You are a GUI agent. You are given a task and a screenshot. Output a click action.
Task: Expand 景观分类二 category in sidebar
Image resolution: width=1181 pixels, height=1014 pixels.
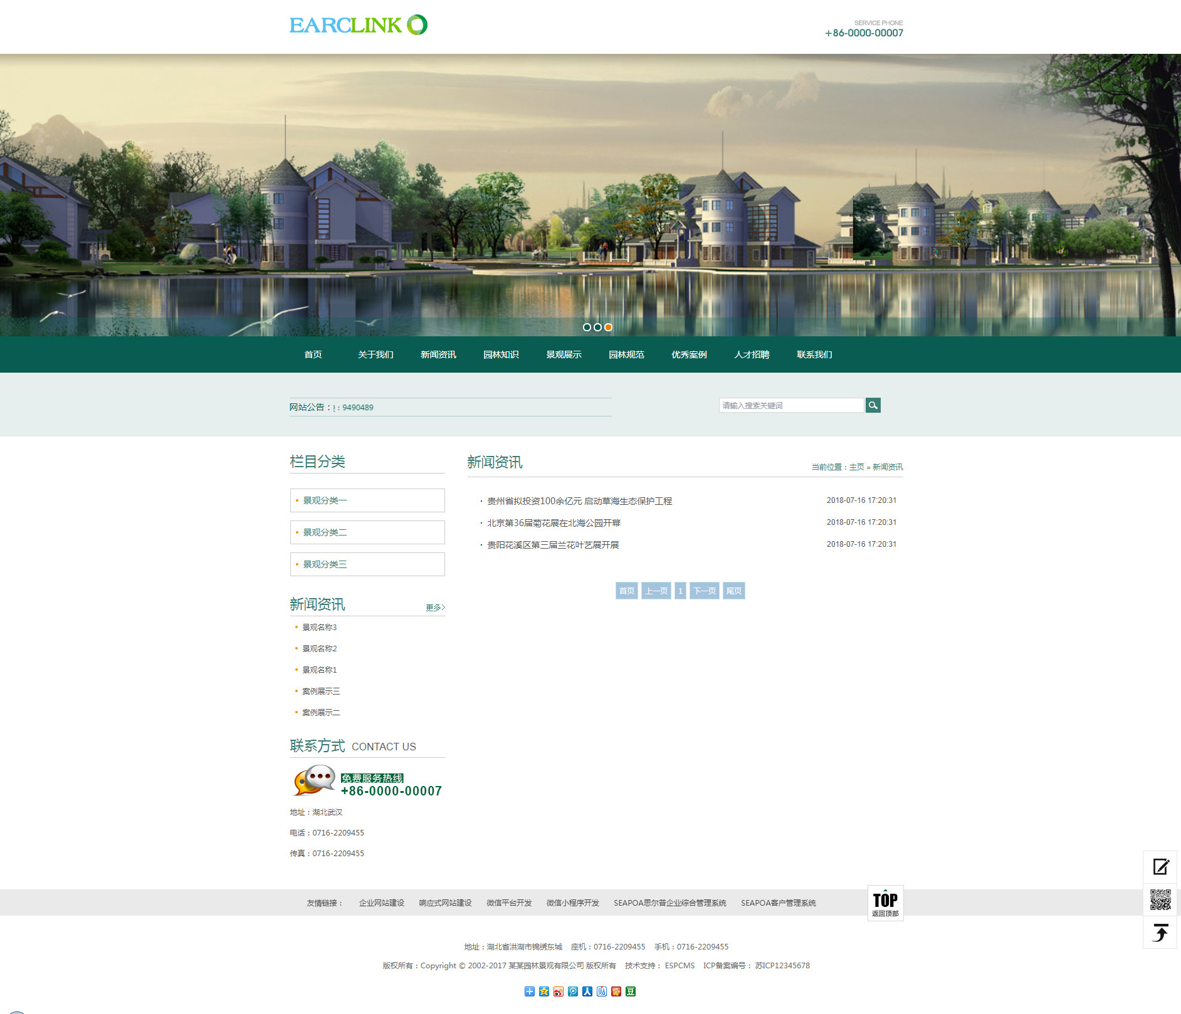click(x=367, y=532)
